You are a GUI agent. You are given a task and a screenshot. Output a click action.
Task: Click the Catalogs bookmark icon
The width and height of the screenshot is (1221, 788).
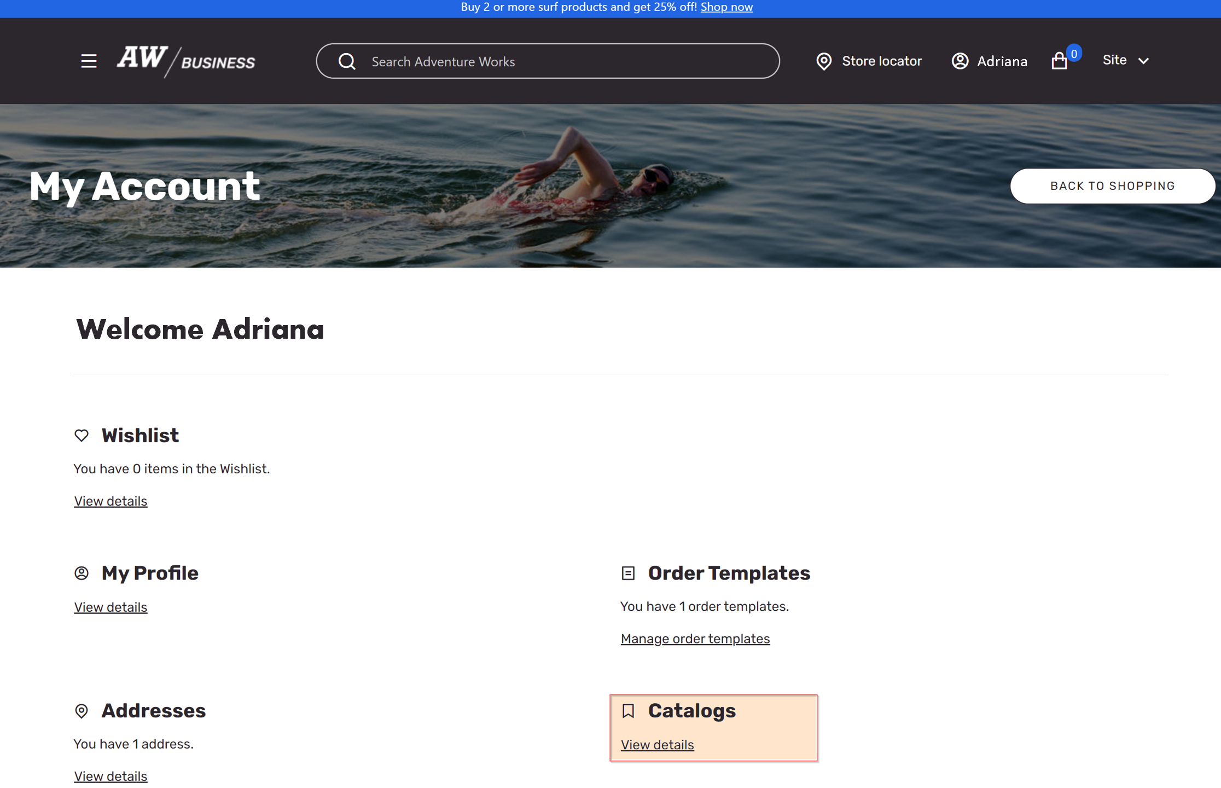[629, 710]
